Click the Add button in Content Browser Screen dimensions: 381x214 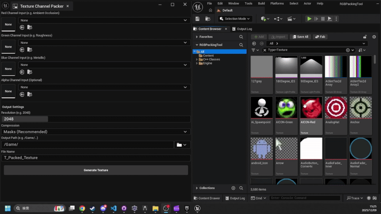coord(259,37)
